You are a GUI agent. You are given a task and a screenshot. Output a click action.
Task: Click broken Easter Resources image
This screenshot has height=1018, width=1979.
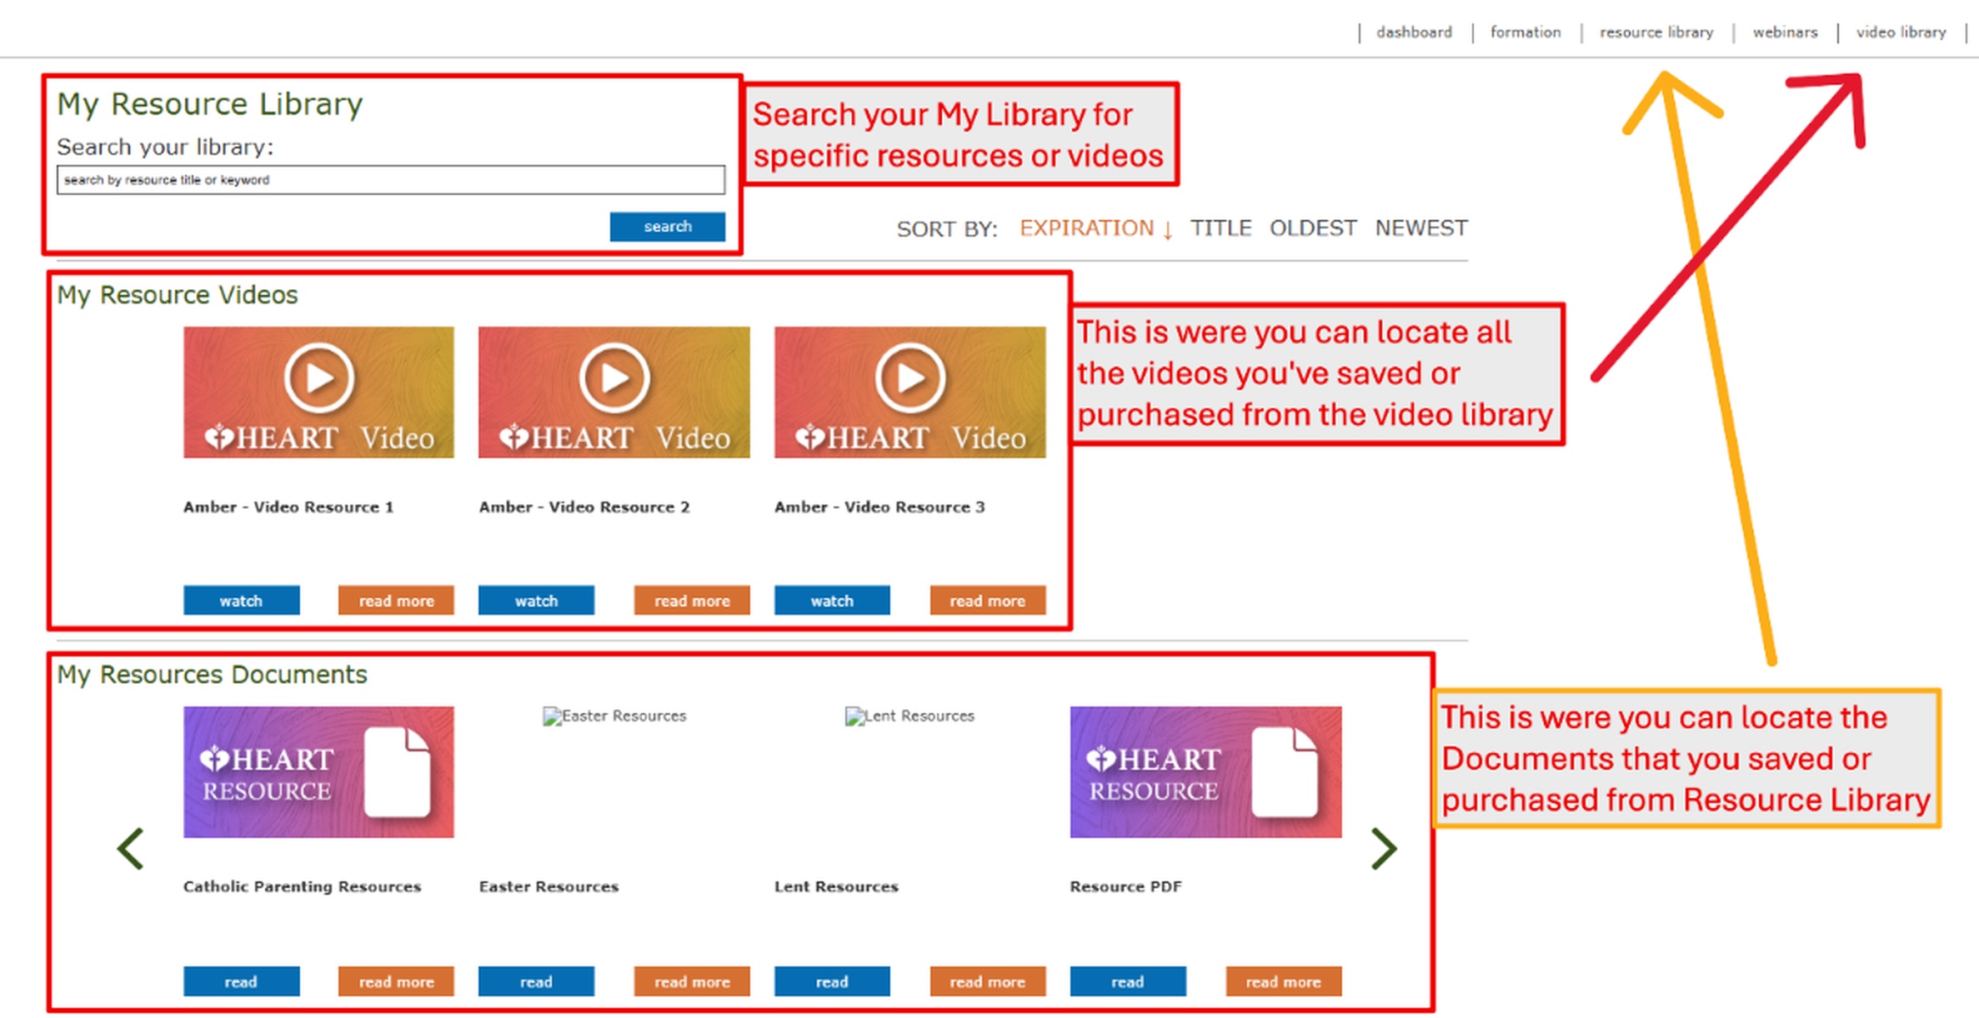click(614, 716)
